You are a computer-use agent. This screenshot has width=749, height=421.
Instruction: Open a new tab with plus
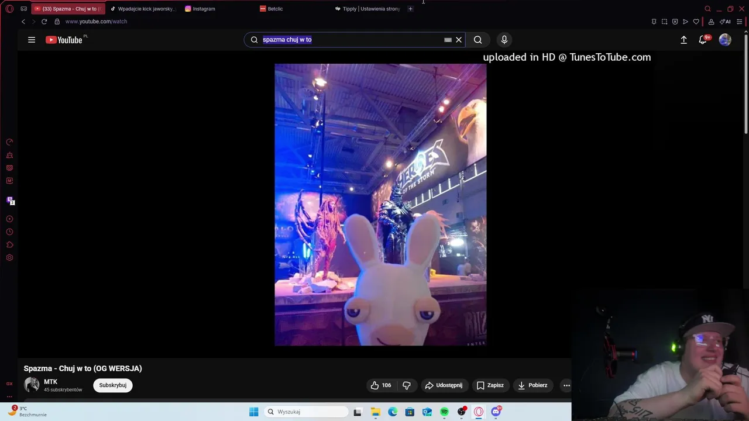pyautogui.click(x=410, y=9)
